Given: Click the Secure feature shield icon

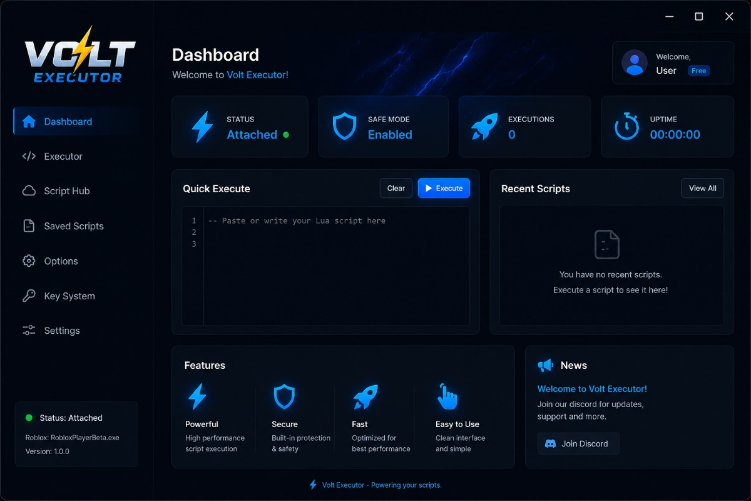Looking at the screenshot, I should tap(284, 396).
